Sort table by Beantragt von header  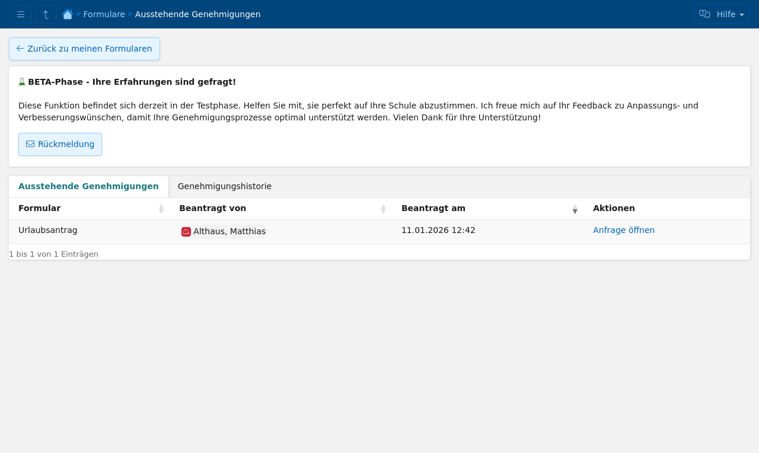(x=212, y=208)
